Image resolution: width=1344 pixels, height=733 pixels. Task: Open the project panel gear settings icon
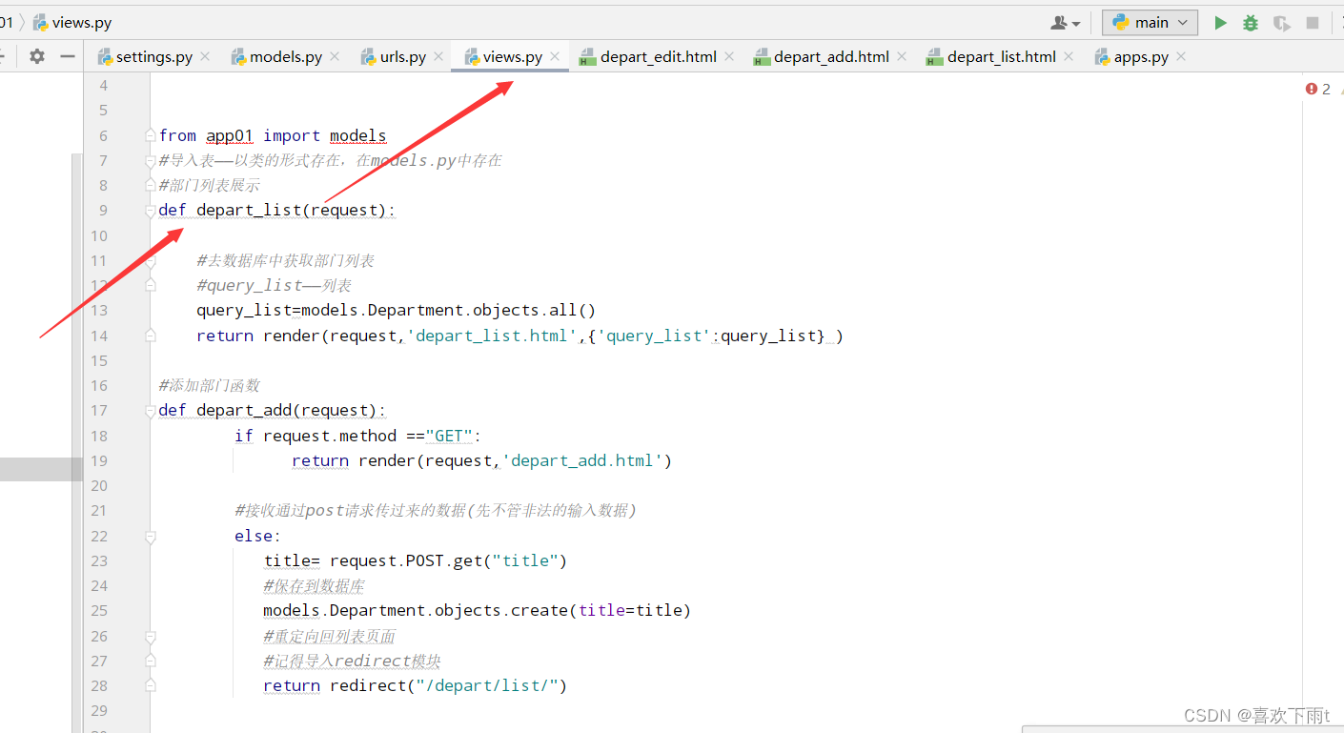click(37, 56)
